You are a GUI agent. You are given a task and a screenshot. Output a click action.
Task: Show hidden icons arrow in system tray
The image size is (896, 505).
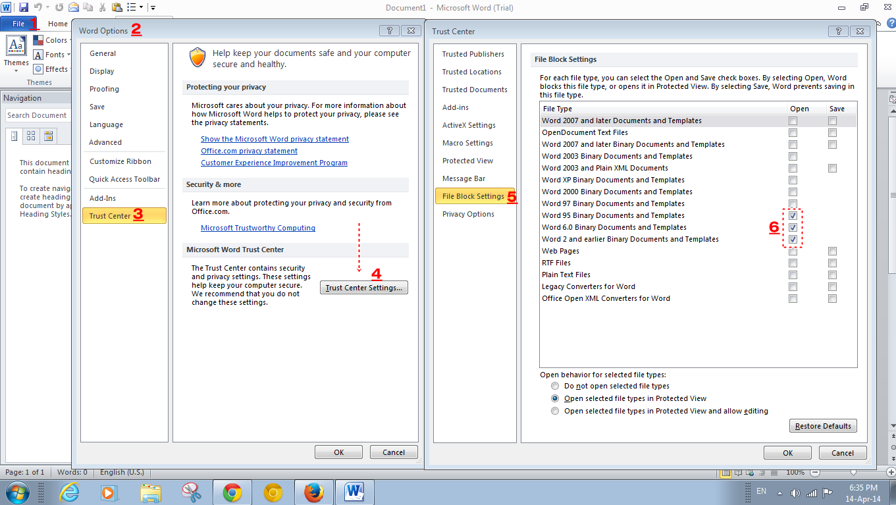779,492
